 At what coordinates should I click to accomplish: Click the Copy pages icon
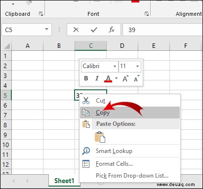point(86,113)
